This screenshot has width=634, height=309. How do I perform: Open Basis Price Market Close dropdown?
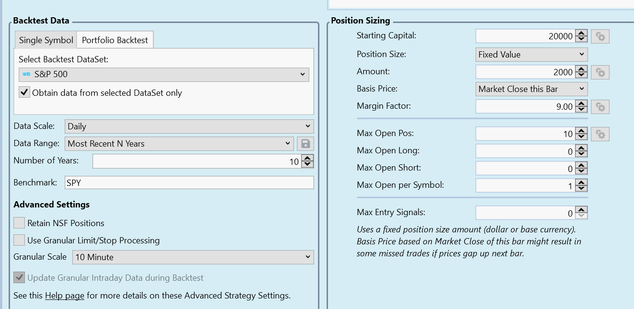point(531,89)
